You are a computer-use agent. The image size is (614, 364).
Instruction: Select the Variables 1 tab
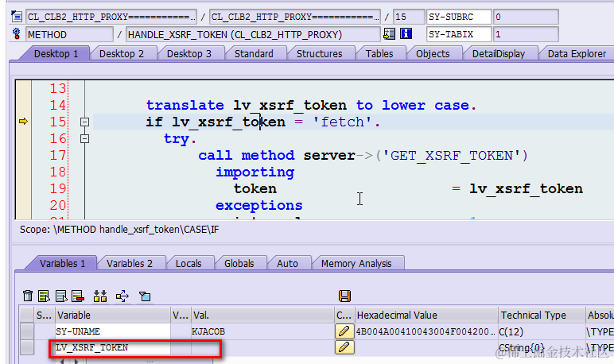[x=62, y=263]
